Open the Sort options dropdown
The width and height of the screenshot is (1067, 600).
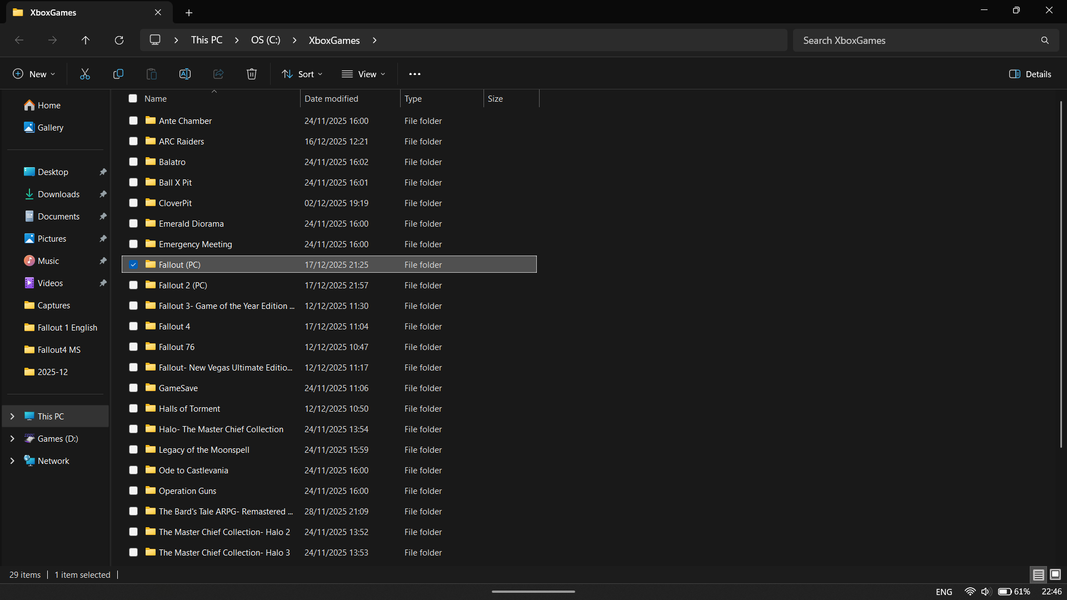click(302, 73)
